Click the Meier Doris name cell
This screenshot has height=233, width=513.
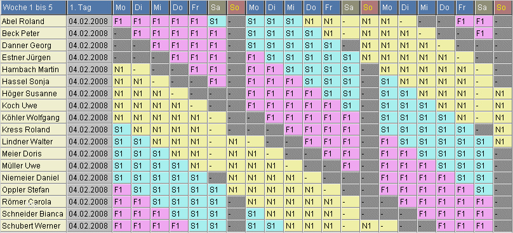coord(33,154)
